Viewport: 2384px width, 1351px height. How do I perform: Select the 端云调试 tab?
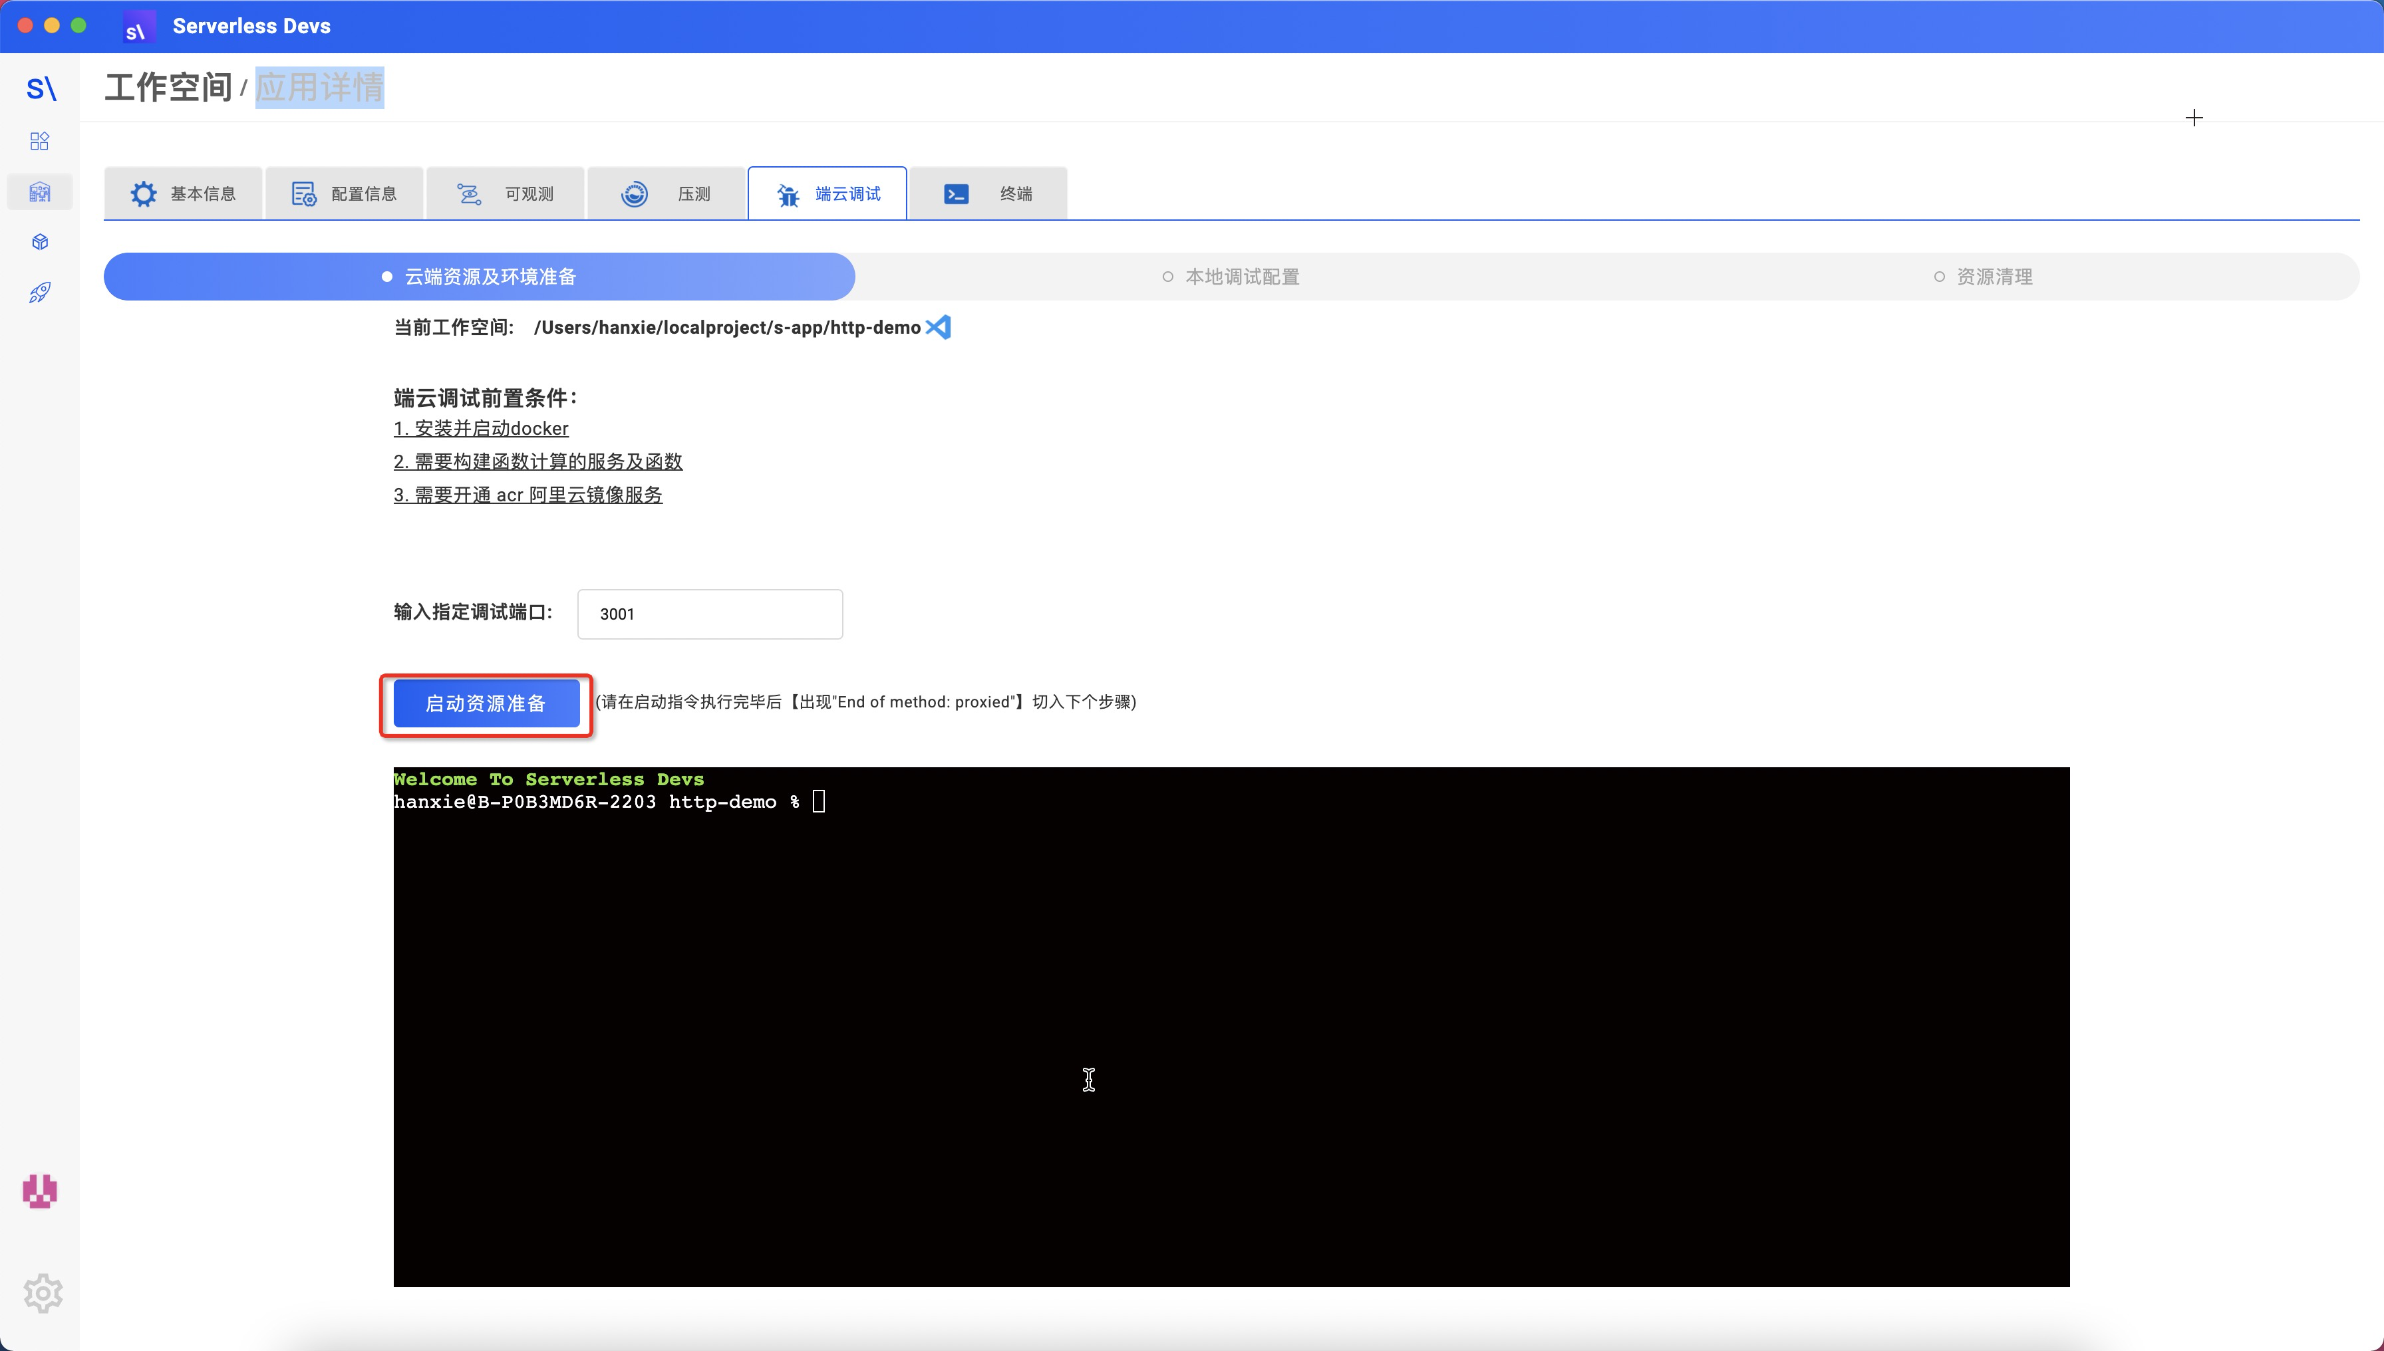point(827,193)
